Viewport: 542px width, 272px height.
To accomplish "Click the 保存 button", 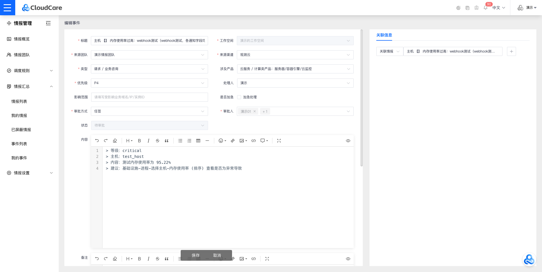I will point(195,255).
